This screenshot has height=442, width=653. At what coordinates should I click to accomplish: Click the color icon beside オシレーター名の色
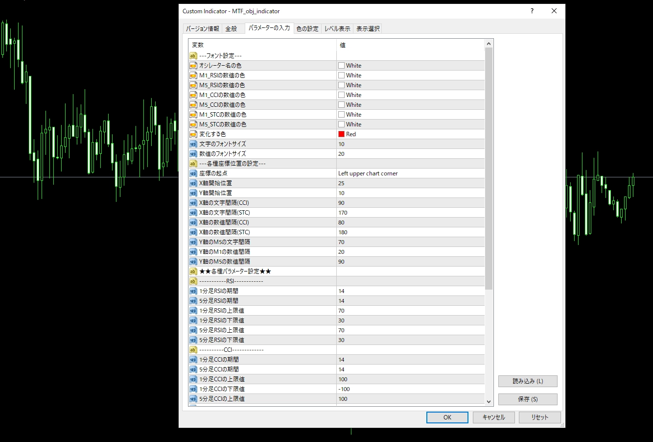coord(193,66)
